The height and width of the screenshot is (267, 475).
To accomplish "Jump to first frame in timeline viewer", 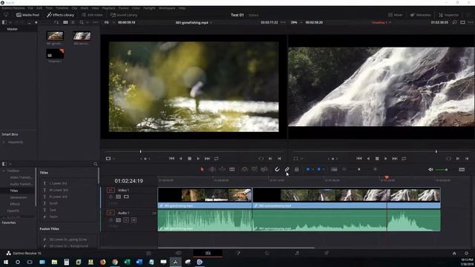I will [x=359, y=158].
